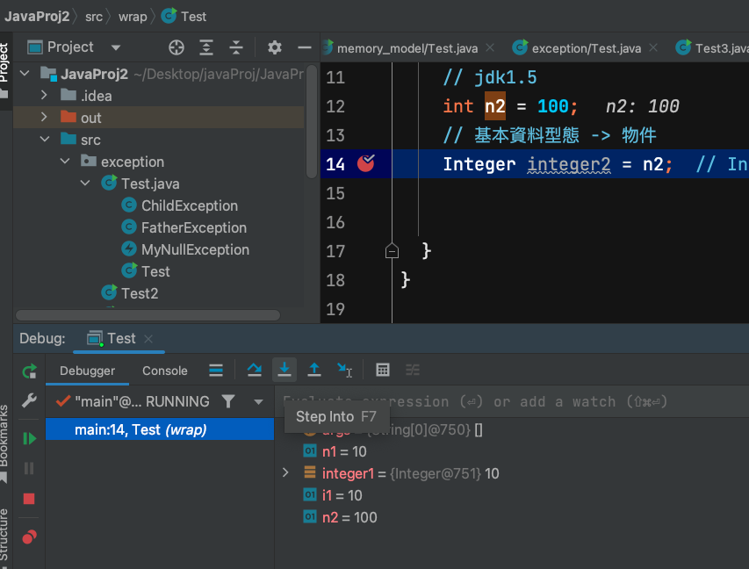
Task: Open the Test3.java editor tab
Action: tap(713, 48)
